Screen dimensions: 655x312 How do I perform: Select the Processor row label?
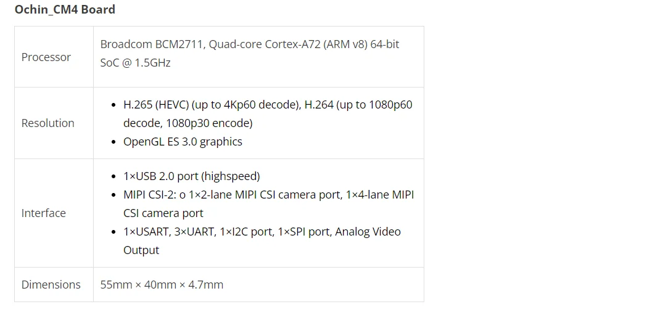(46, 57)
